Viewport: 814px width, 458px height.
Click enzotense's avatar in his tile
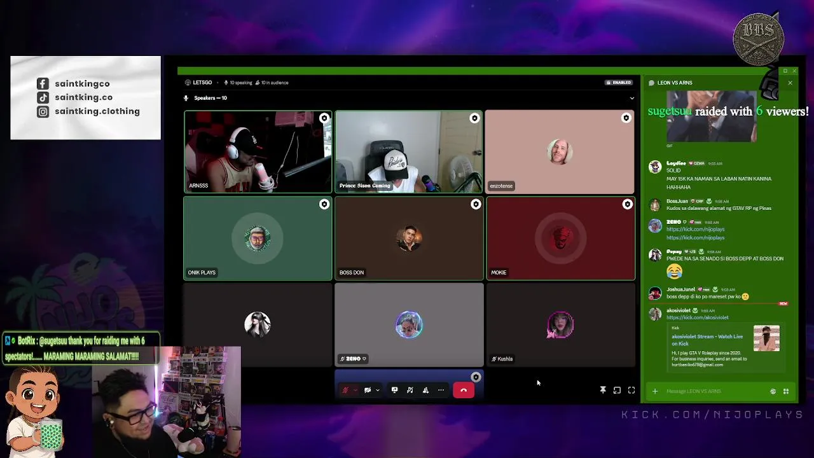(x=560, y=151)
